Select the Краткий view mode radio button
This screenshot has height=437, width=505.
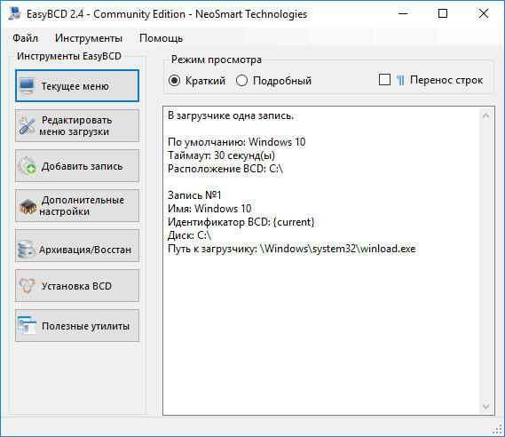pyautogui.click(x=174, y=81)
